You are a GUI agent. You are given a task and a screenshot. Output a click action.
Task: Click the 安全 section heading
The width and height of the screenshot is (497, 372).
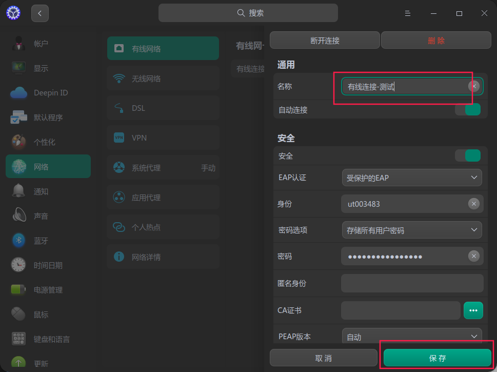click(x=286, y=138)
